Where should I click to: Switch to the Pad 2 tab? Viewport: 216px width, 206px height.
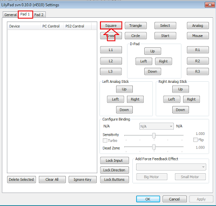pyautogui.click(x=39, y=15)
